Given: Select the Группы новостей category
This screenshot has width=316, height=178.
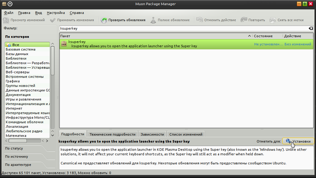Looking at the screenshot, I should point(27,86).
